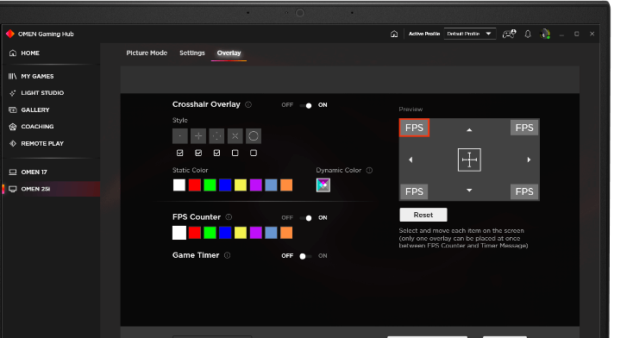Select plus crosshair style

pyautogui.click(x=198, y=136)
